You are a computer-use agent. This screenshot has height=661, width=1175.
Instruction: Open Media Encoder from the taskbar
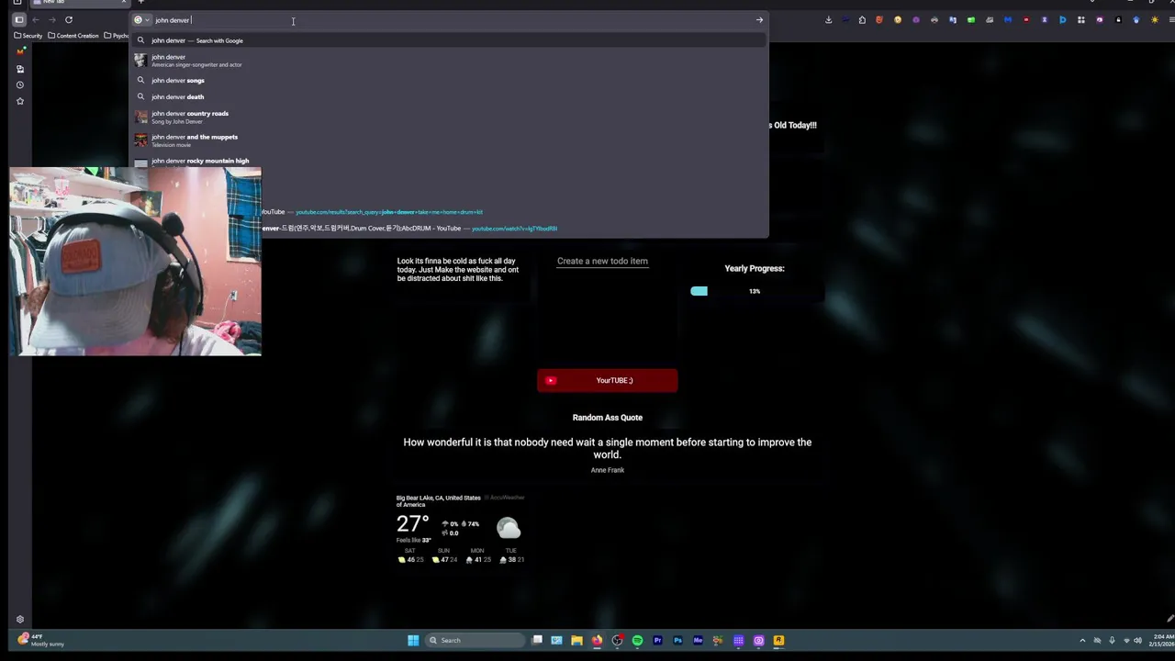tap(698, 641)
